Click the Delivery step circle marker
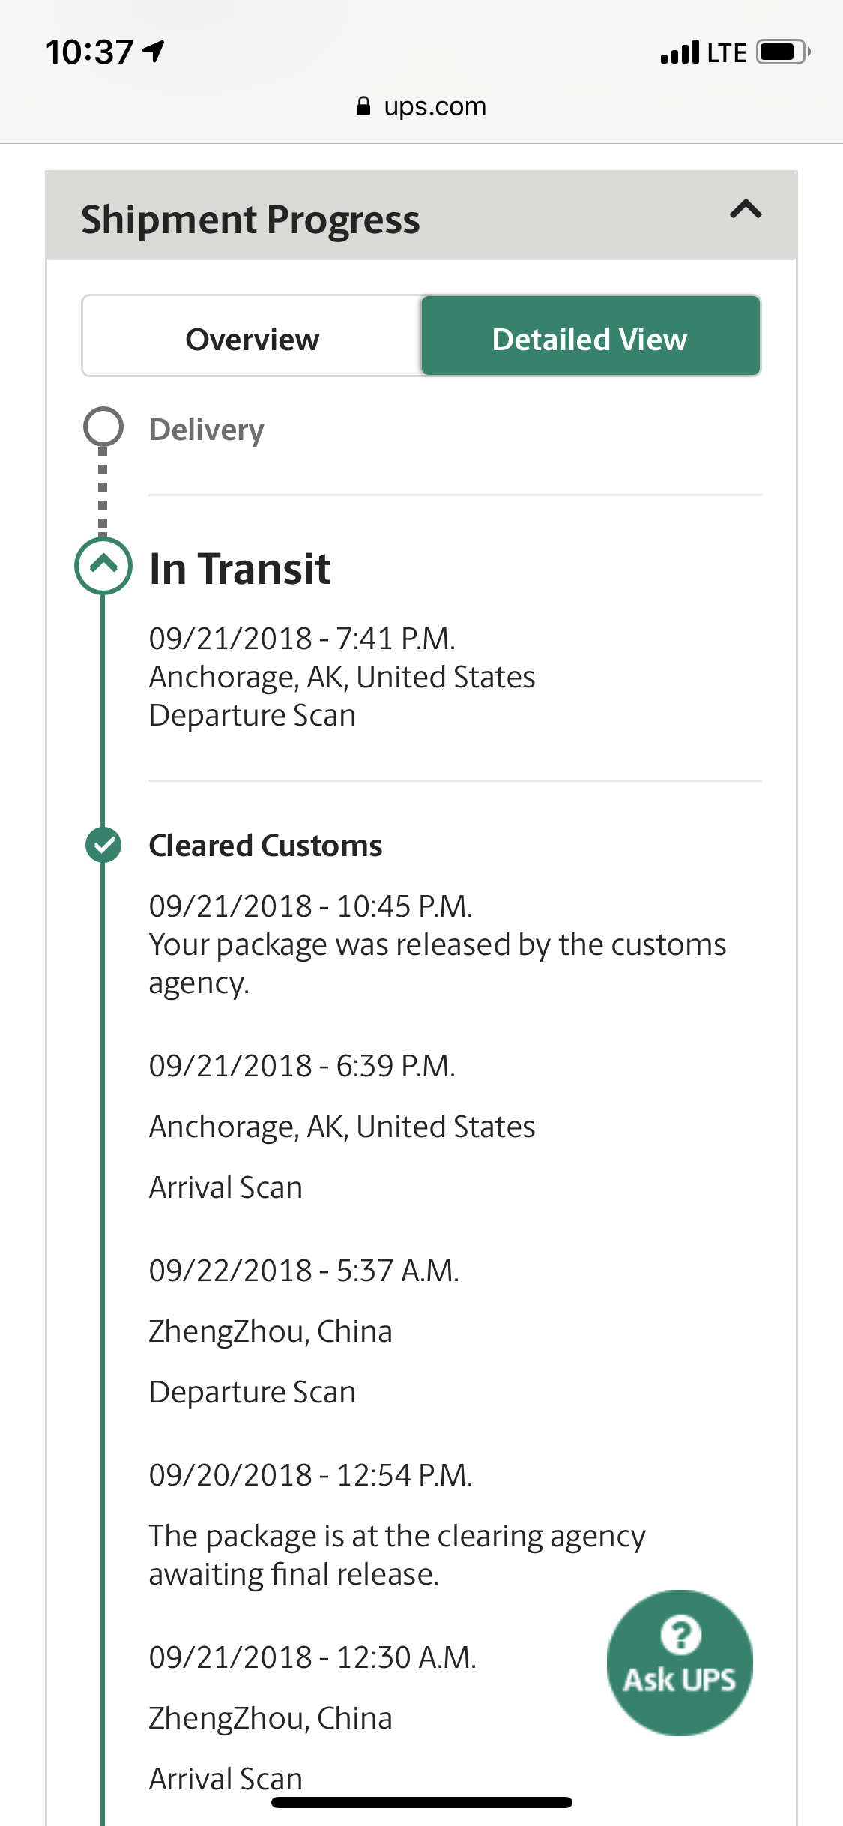This screenshot has height=1826, width=843. 103,427
